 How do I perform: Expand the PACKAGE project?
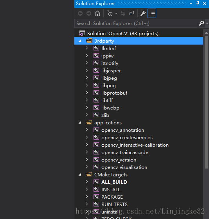pyautogui.click(x=86, y=197)
